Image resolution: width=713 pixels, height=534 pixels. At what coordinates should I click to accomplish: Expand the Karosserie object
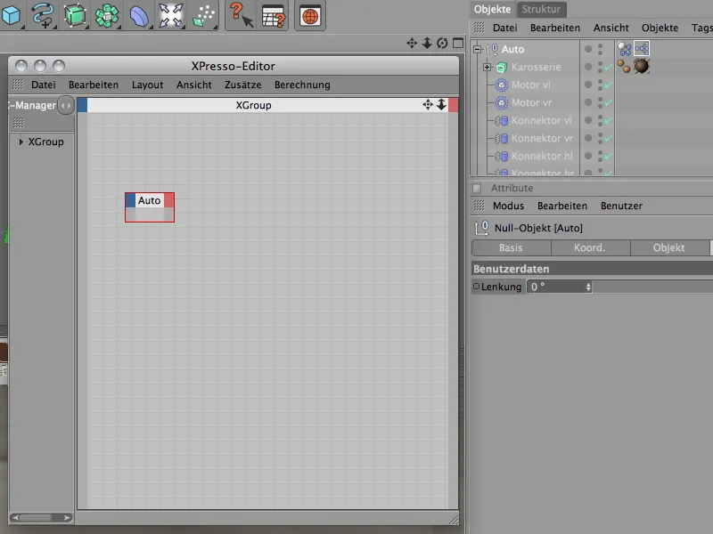point(487,68)
